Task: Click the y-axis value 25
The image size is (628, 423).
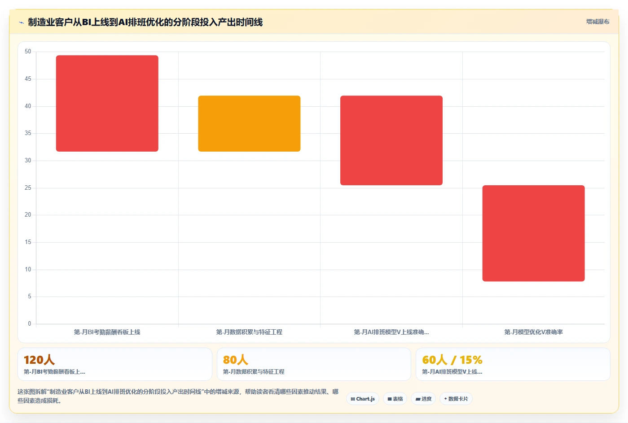Action: pos(28,188)
